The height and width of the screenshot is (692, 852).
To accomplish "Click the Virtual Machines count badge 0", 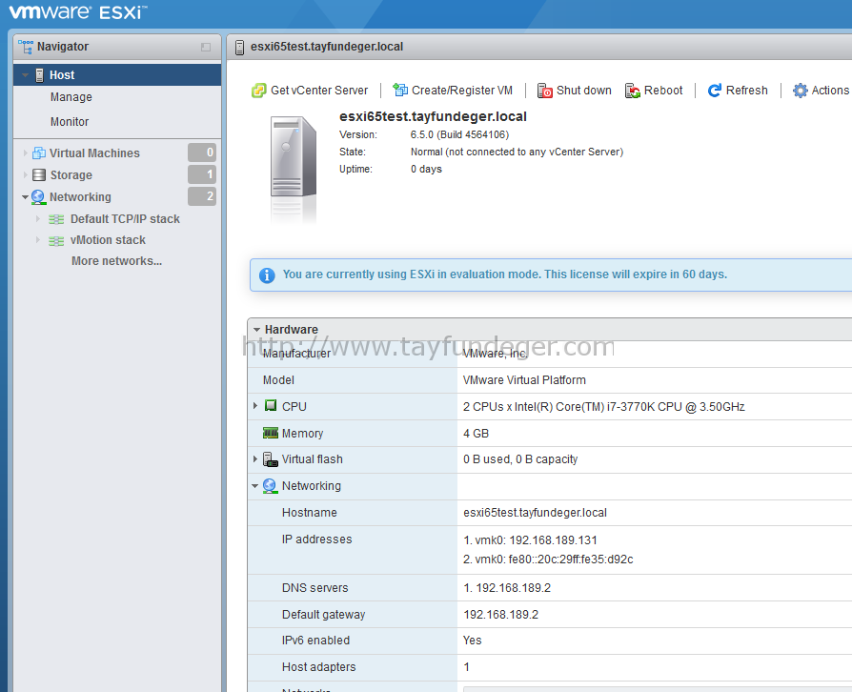I will click(x=202, y=153).
